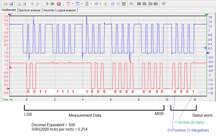Expand dropdown arrow beside square root icon
This screenshot has height=136, width=216.
tap(100, 4)
